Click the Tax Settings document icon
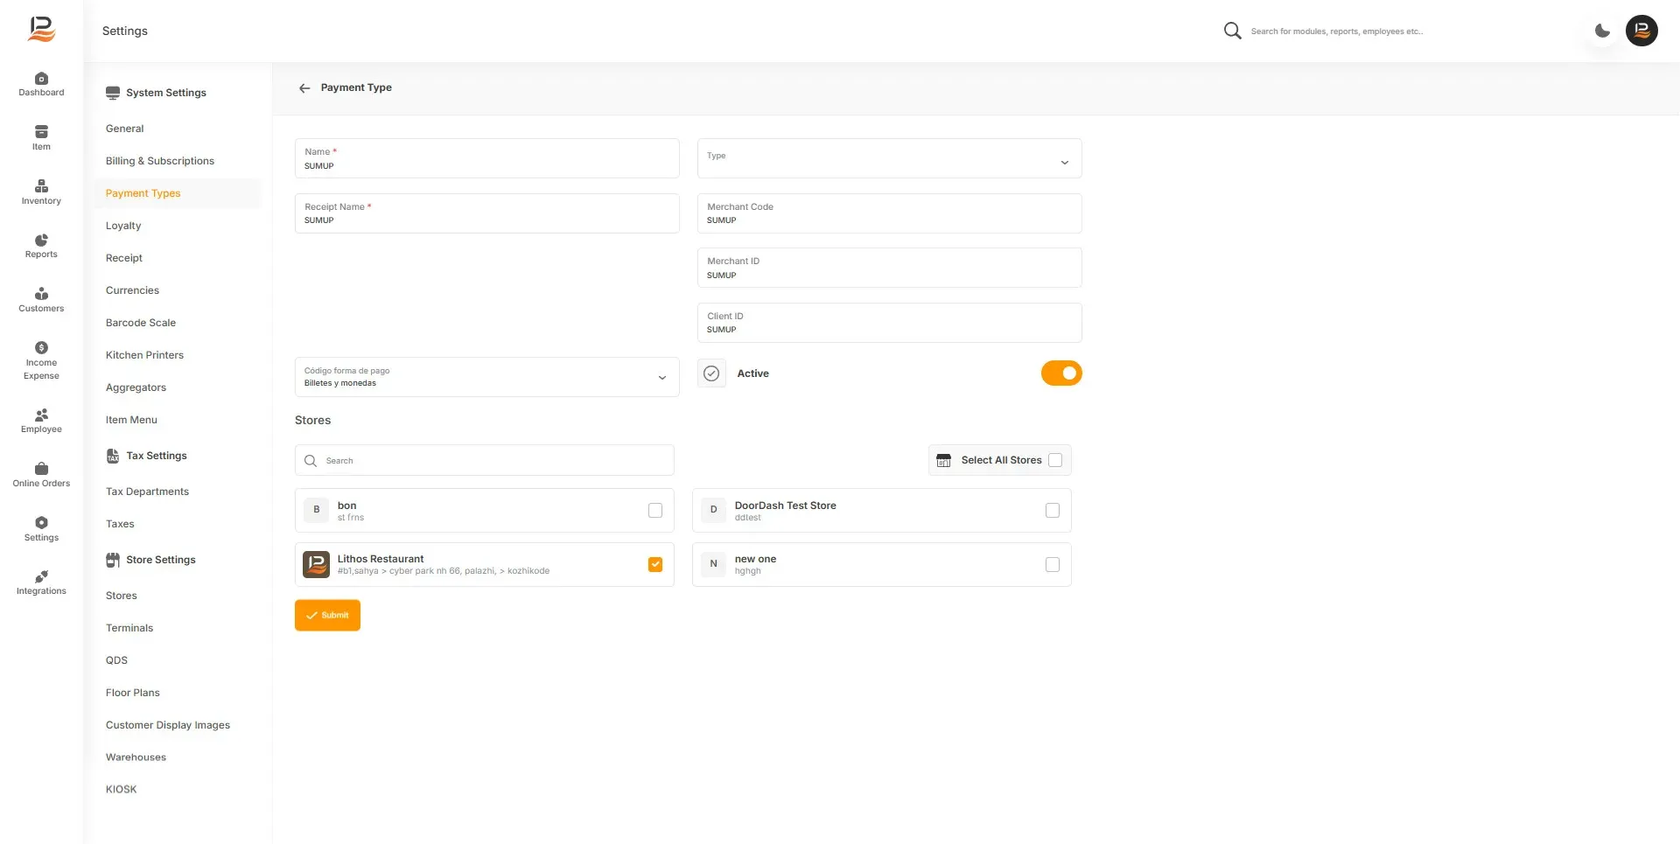The width and height of the screenshot is (1680, 844). 113,456
